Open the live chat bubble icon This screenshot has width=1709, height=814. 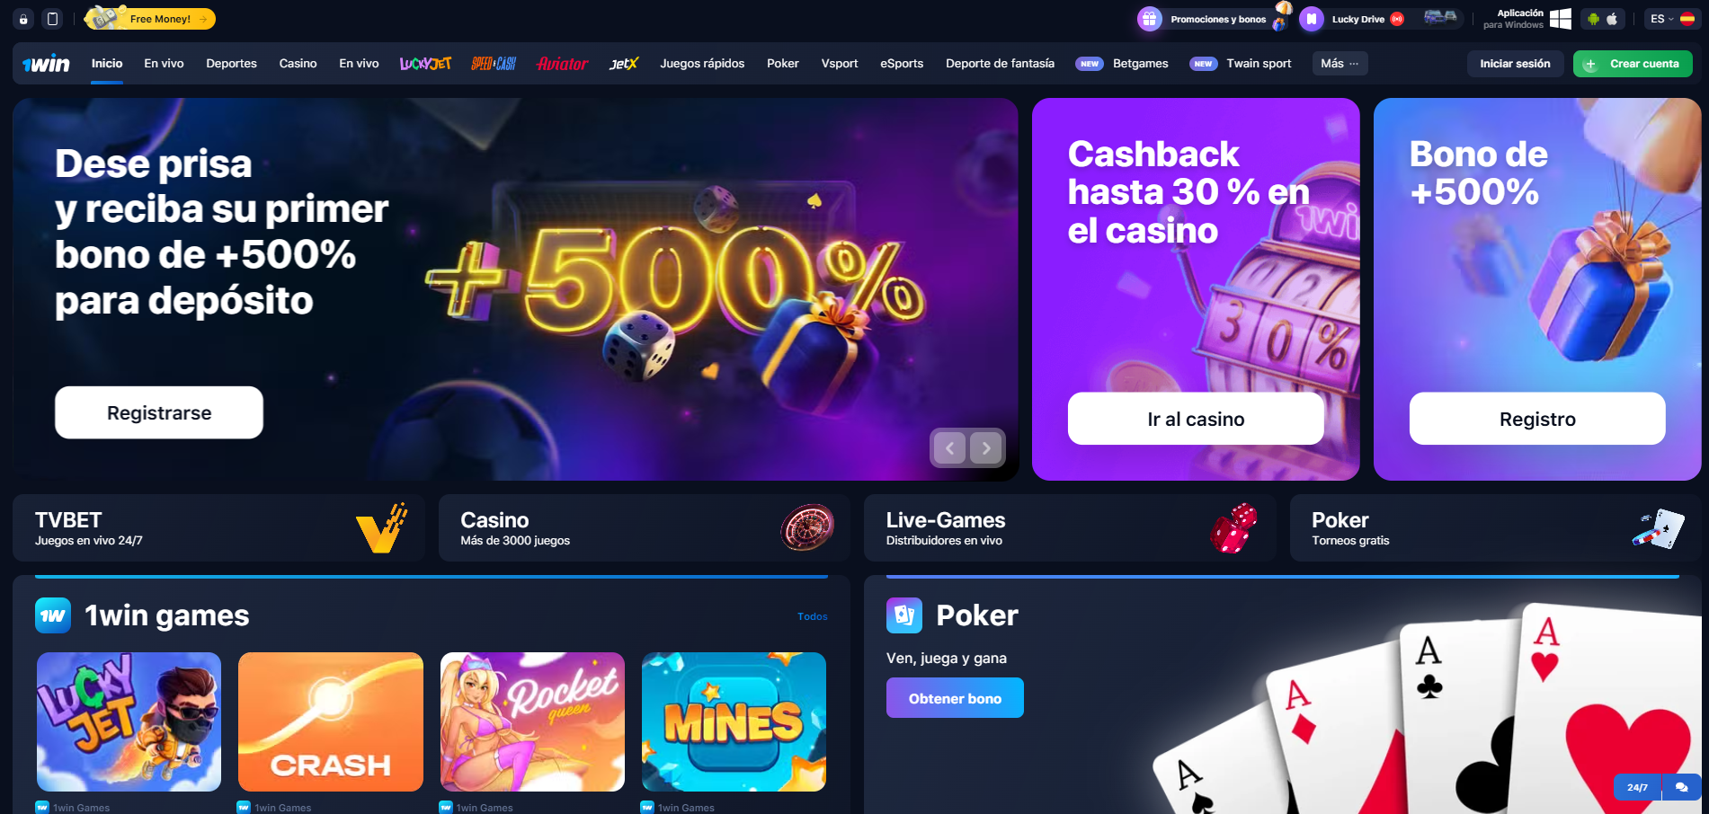(1681, 787)
